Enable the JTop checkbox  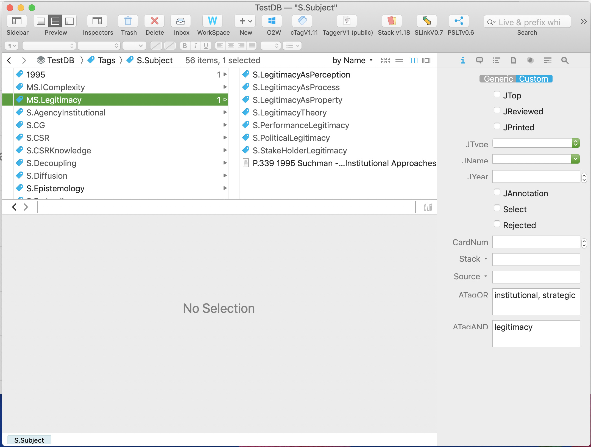497,94
